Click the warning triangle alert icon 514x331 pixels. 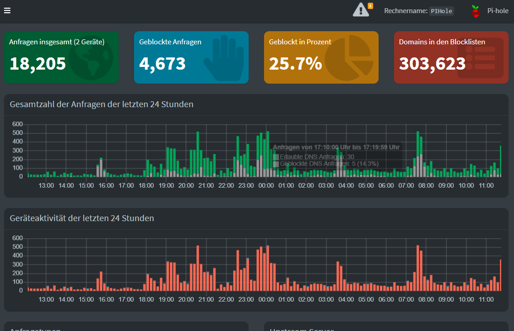pos(360,11)
